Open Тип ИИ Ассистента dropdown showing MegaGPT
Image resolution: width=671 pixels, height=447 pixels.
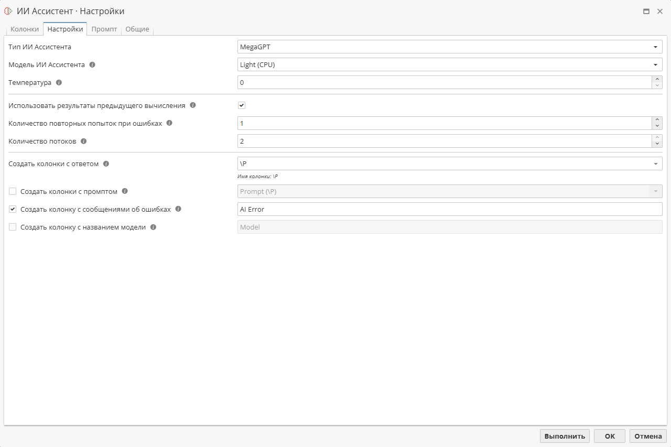[x=450, y=47]
